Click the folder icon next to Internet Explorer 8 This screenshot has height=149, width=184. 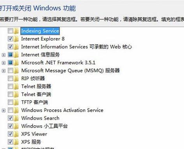tap(16, 39)
